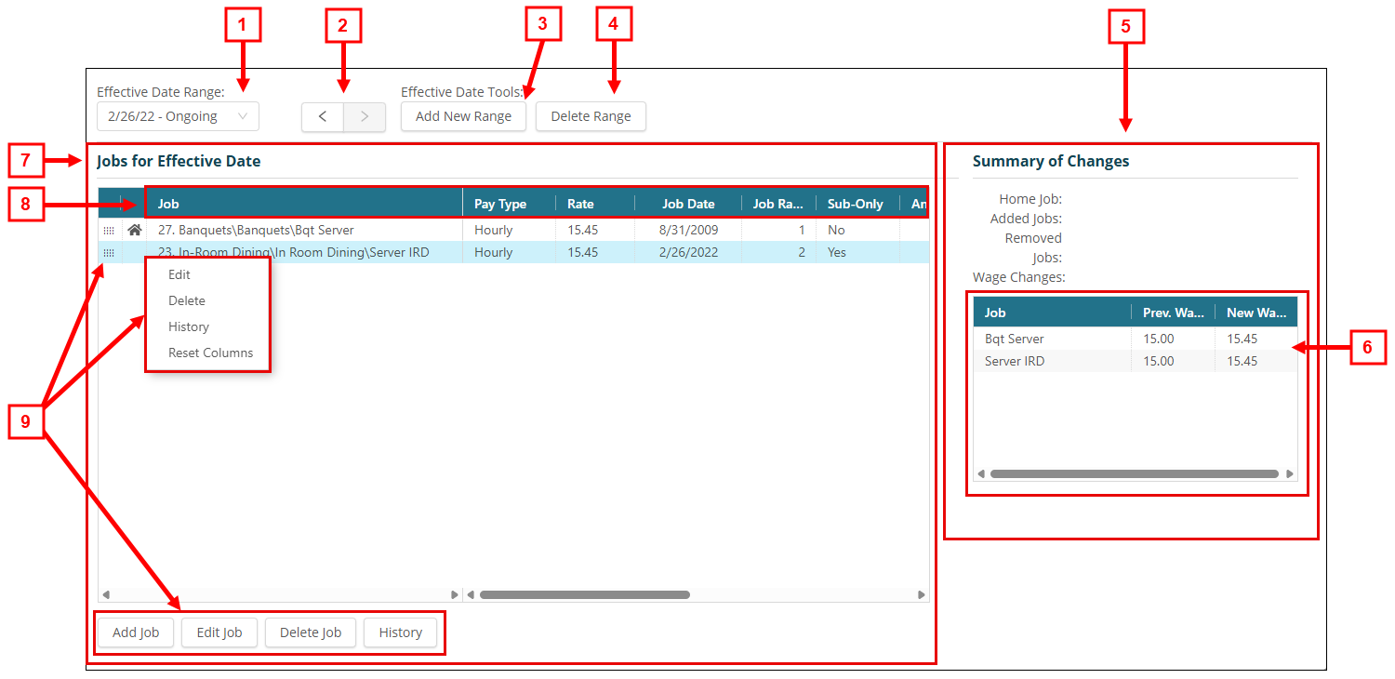Image resolution: width=1395 pixels, height=679 pixels.
Task: Click Add New Range button
Action: pyautogui.click(x=463, y=116)
